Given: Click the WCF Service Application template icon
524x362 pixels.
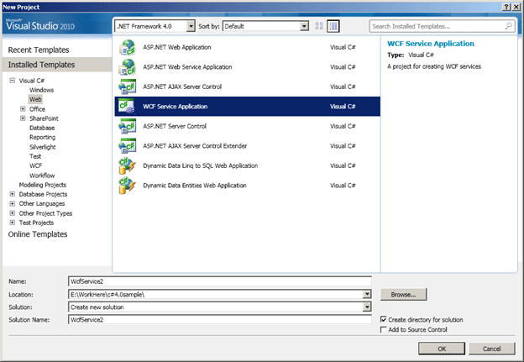Looking at the screenshot, I should click(128, 107).
